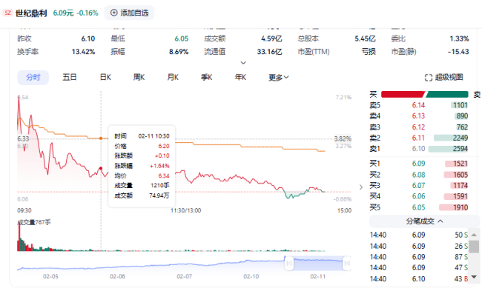Click the 买2 price 6.08 row
This screenshot has width=482, height=288.
click(x=419, y=175)
